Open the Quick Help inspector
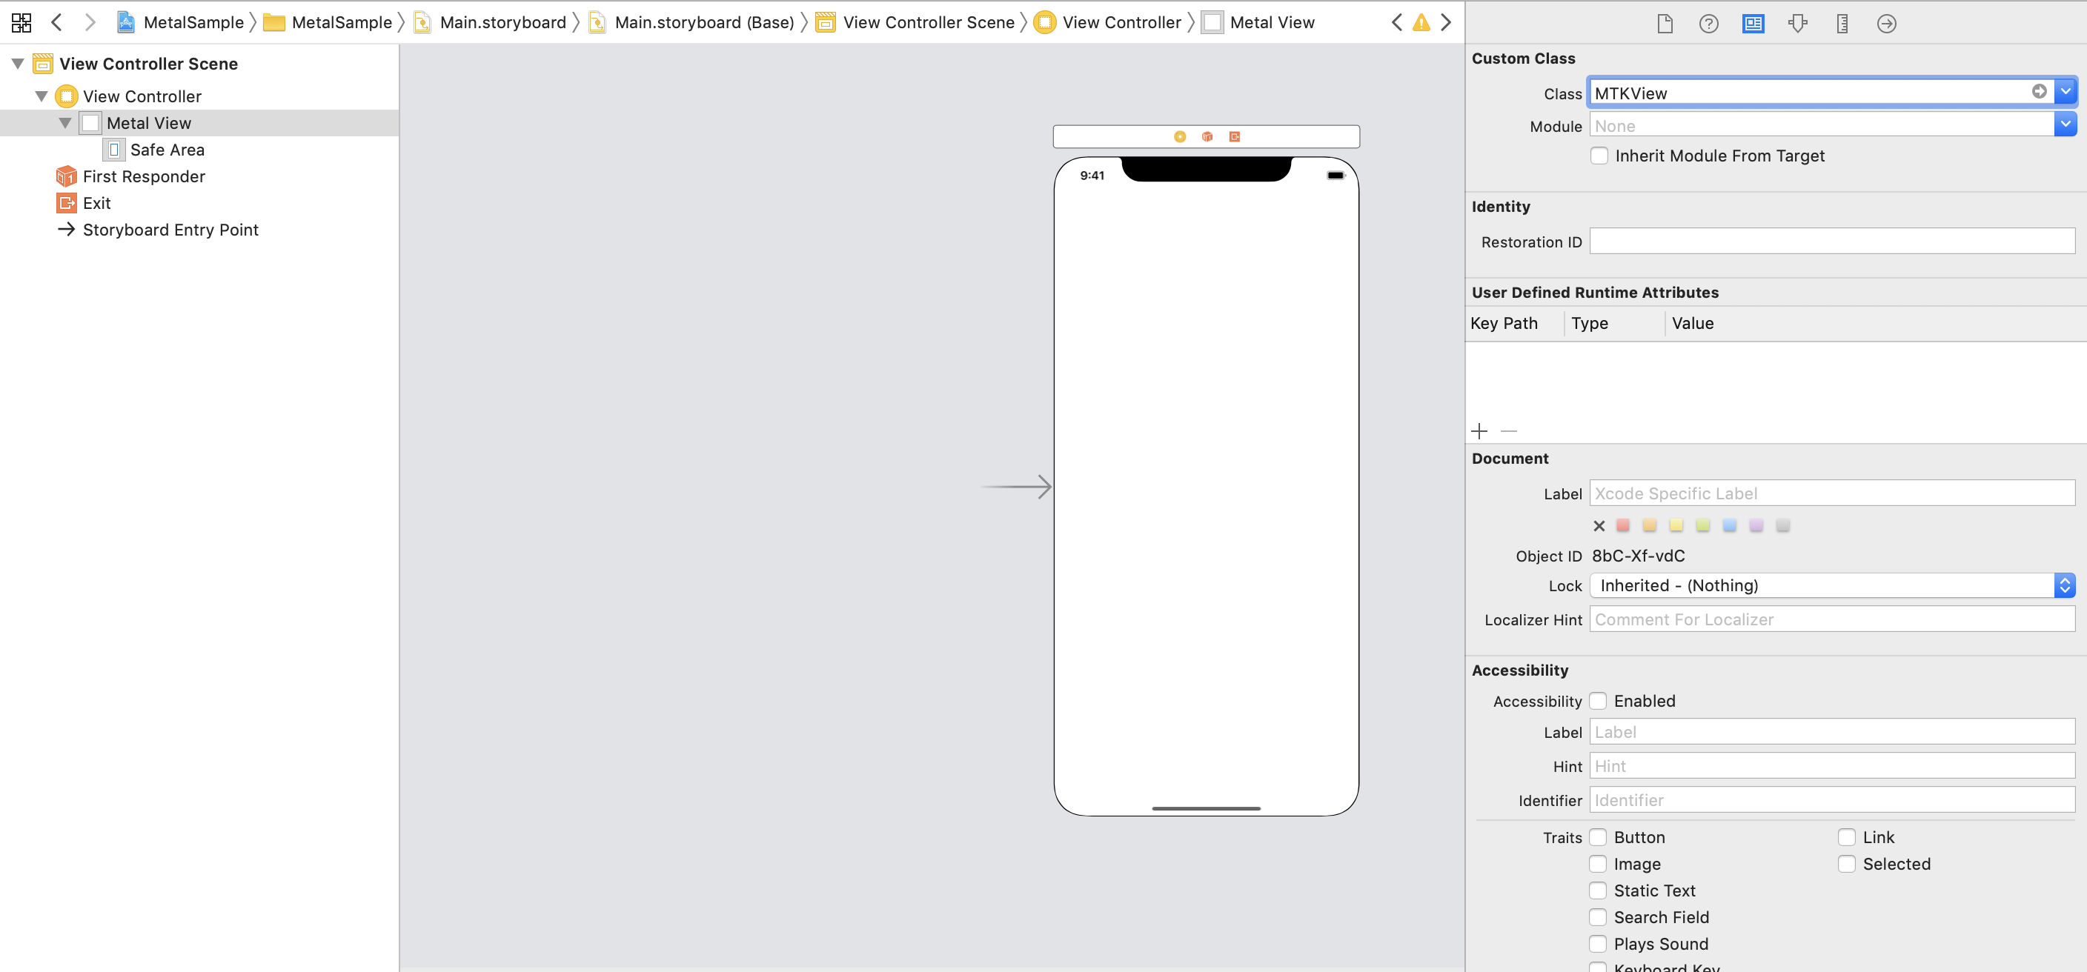This screenshot has height=972, width=2087. [1708, 24]
